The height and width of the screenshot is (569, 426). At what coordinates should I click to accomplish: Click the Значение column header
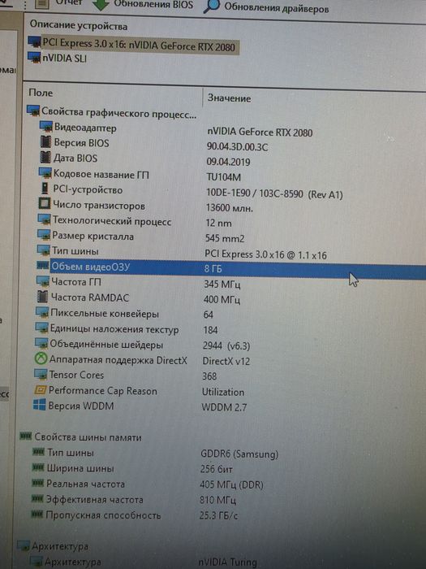click(229, 98)
